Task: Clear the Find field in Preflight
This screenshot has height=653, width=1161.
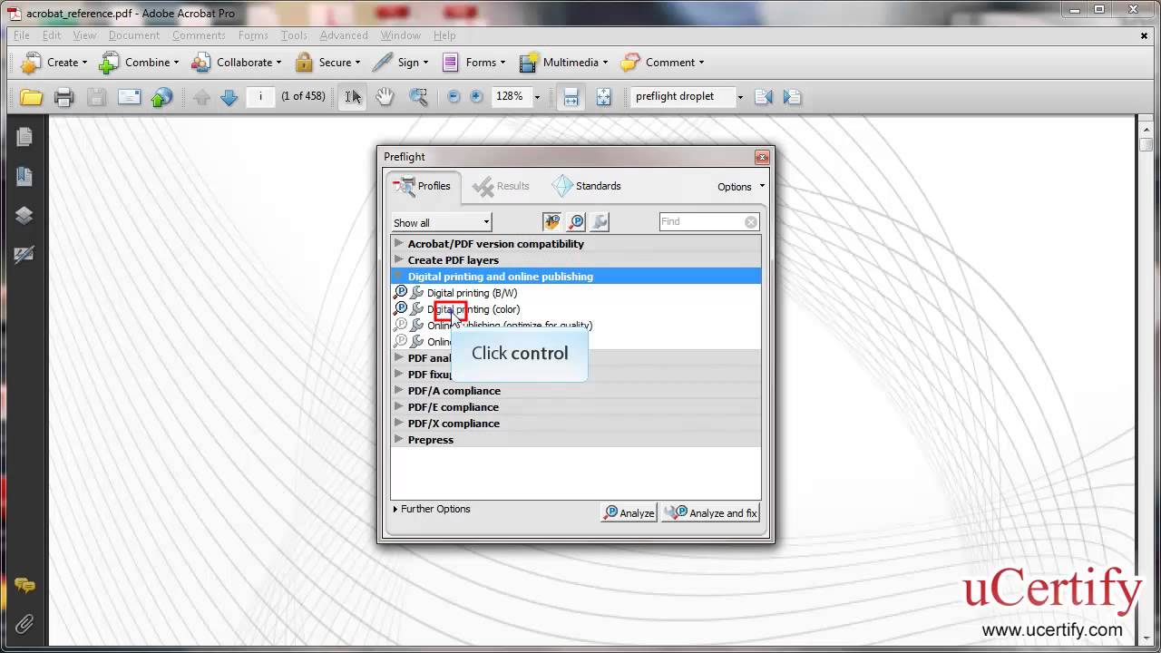Action: coord(751,222)
